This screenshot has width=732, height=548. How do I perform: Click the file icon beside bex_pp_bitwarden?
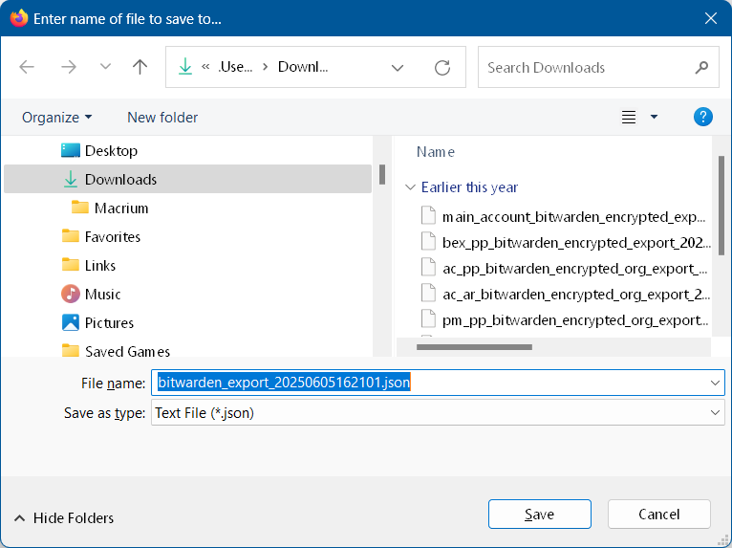tap(428, 242)
